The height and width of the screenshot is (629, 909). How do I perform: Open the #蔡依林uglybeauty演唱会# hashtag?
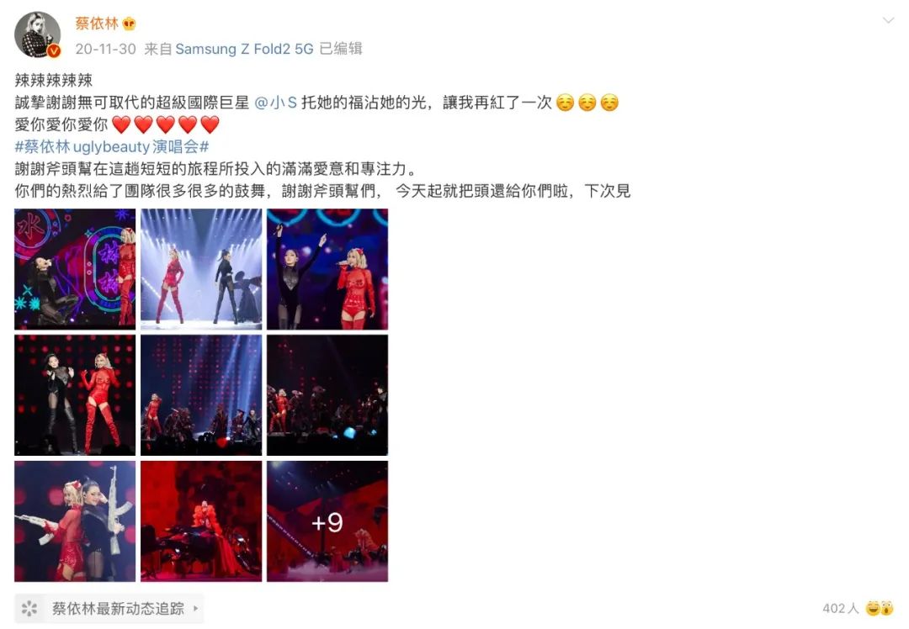(112, 146)
